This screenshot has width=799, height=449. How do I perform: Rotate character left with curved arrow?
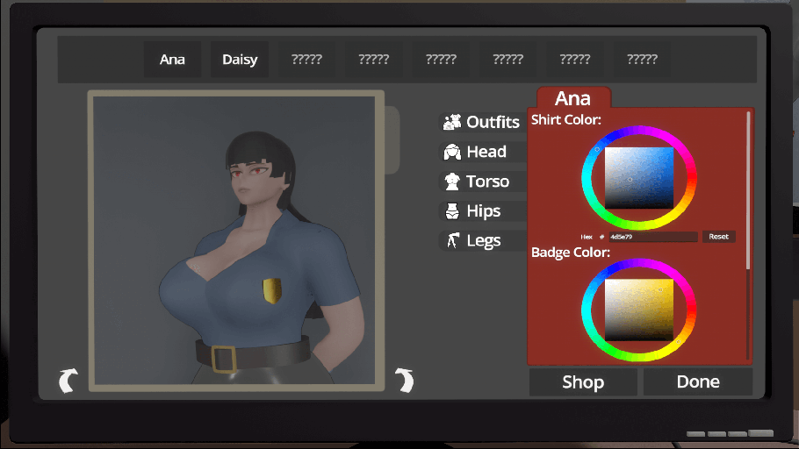(x=68, y=381)
